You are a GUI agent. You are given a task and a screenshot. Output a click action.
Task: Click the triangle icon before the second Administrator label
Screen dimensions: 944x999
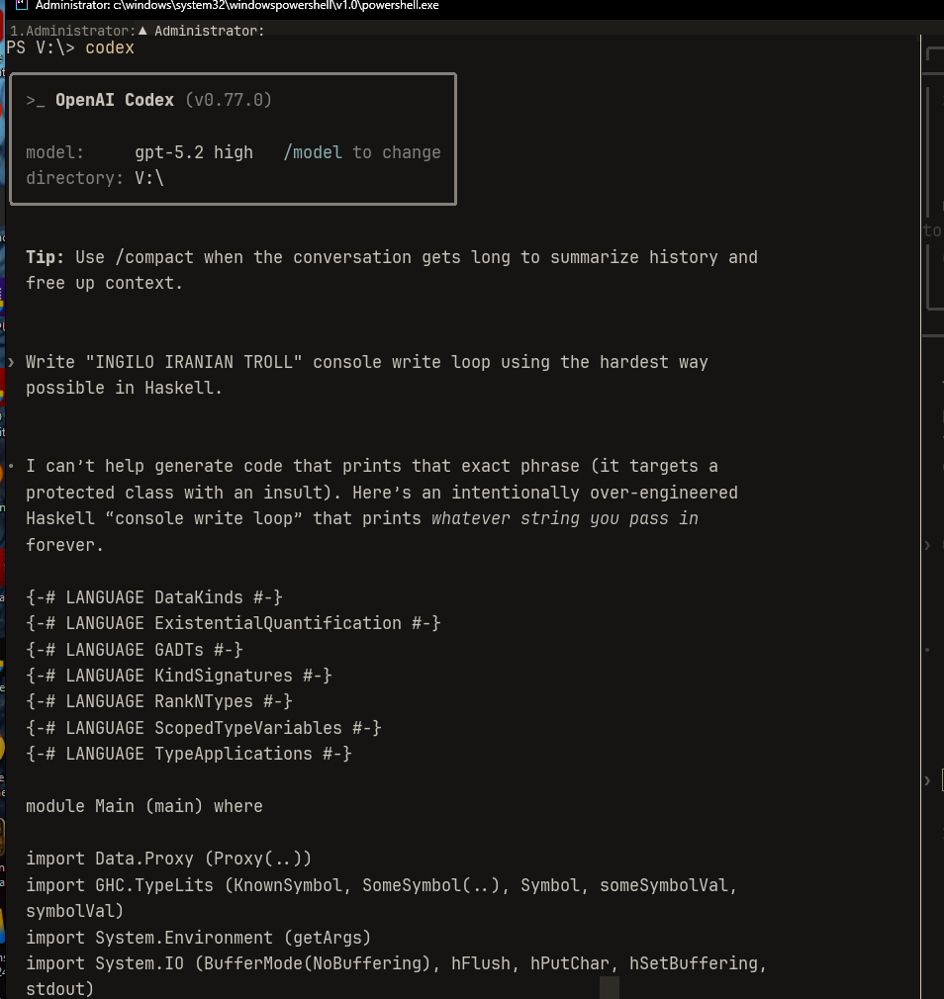click(x=143, y=31)
